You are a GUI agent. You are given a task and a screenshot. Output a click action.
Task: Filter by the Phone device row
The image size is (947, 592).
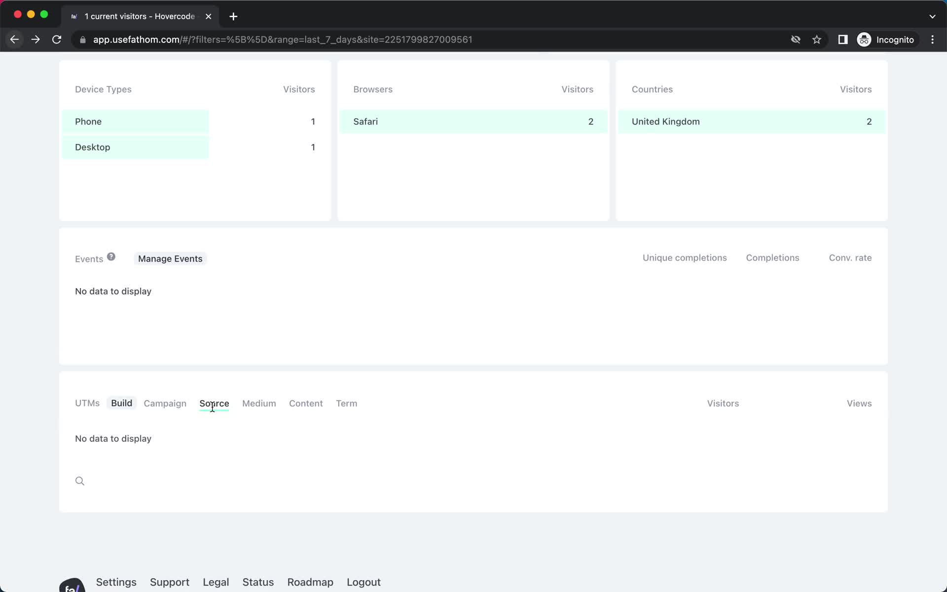[195, 121]
